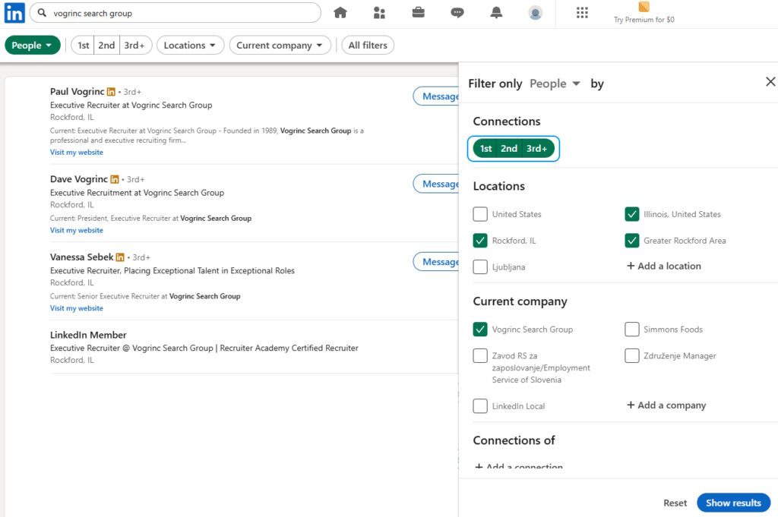Open the All filters option

(368, 45)
